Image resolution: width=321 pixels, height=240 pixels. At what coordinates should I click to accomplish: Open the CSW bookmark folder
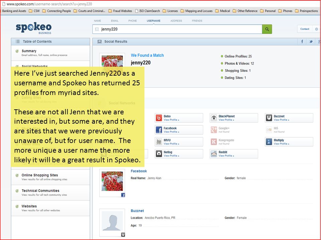pyautogui.click(x=34, y=11)
